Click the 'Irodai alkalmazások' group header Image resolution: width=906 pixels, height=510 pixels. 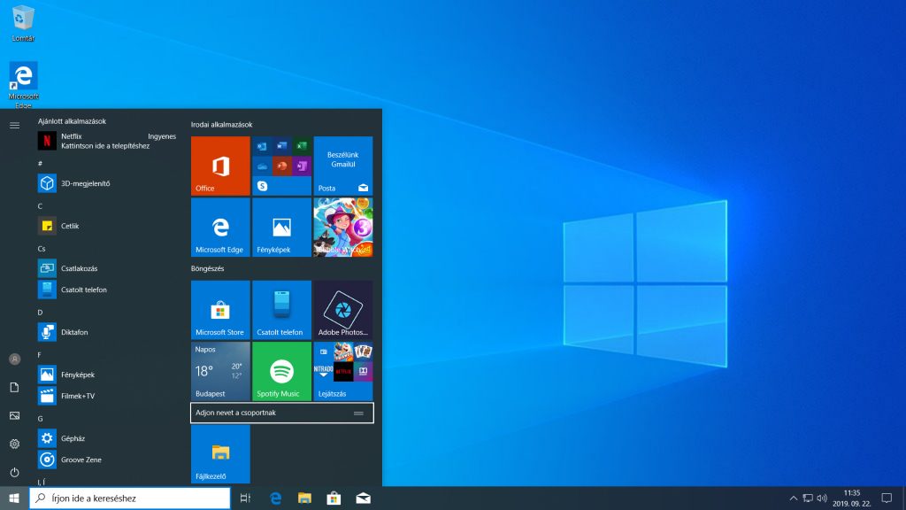tap(222, 124)
